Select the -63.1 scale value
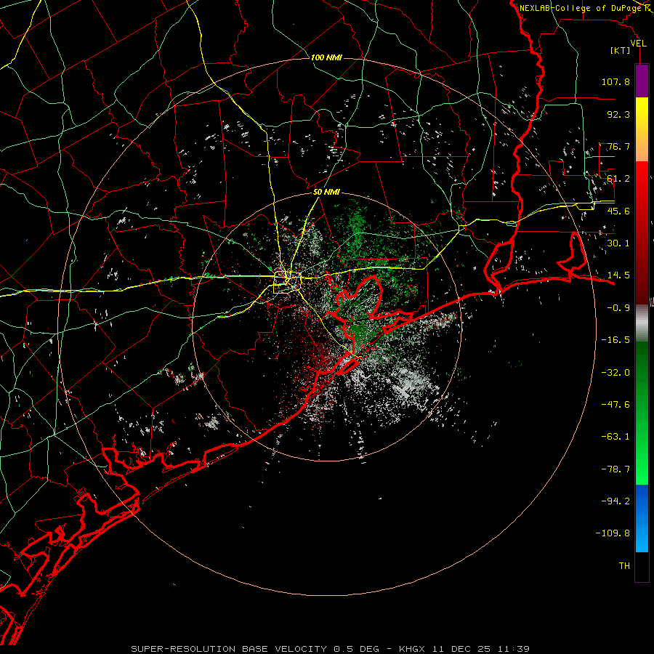654x654 pixels. click(615, 437)
